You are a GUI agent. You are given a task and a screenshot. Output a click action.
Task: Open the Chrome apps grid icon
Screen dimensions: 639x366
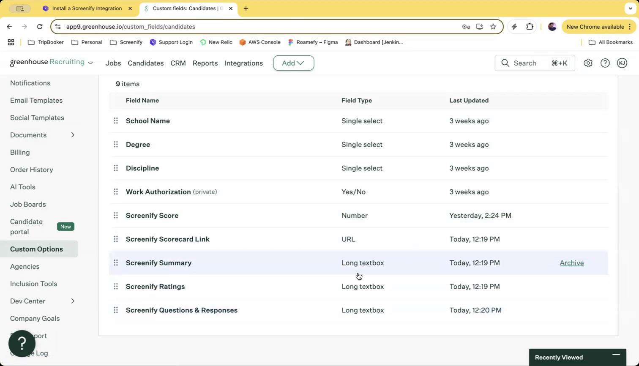pyautogui.click(x=11, y=42)
